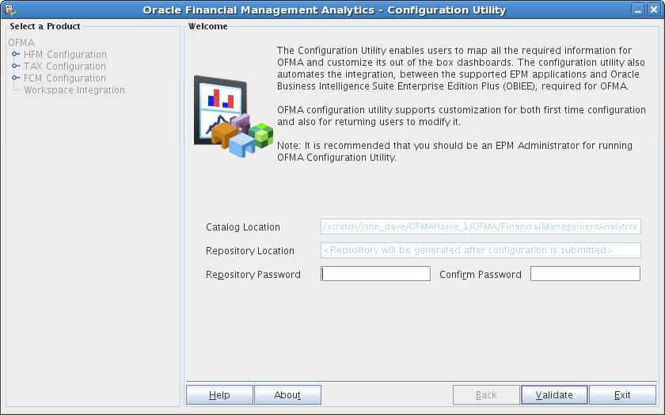Focus the Repository Password field
The image size is (665, 415).
click(376, 274)
